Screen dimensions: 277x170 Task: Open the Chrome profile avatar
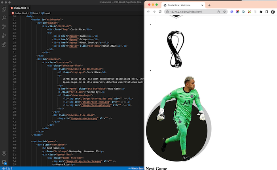click(273, 11)
